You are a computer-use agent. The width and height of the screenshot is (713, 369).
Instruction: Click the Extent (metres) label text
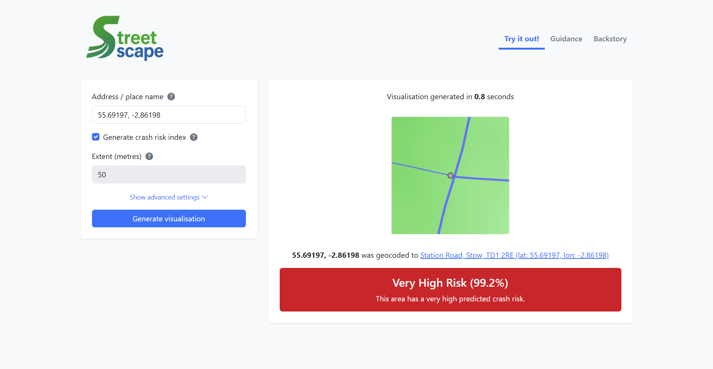[117, 156]
